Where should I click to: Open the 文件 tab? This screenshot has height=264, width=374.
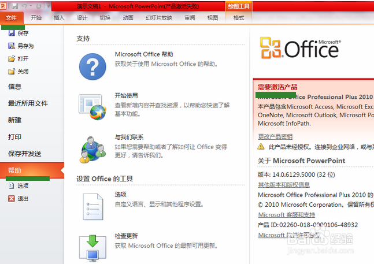(12, 18)
